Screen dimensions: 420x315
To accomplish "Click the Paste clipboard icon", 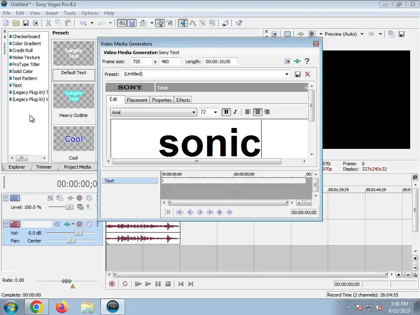I will [68, 23].
